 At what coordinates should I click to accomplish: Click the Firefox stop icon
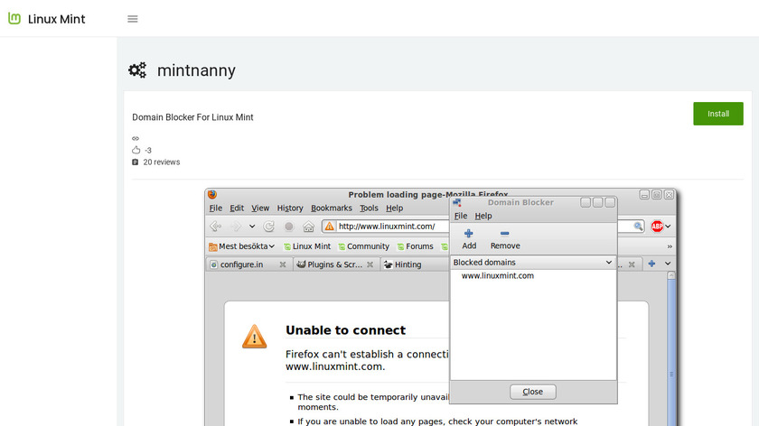click(289, 226)
